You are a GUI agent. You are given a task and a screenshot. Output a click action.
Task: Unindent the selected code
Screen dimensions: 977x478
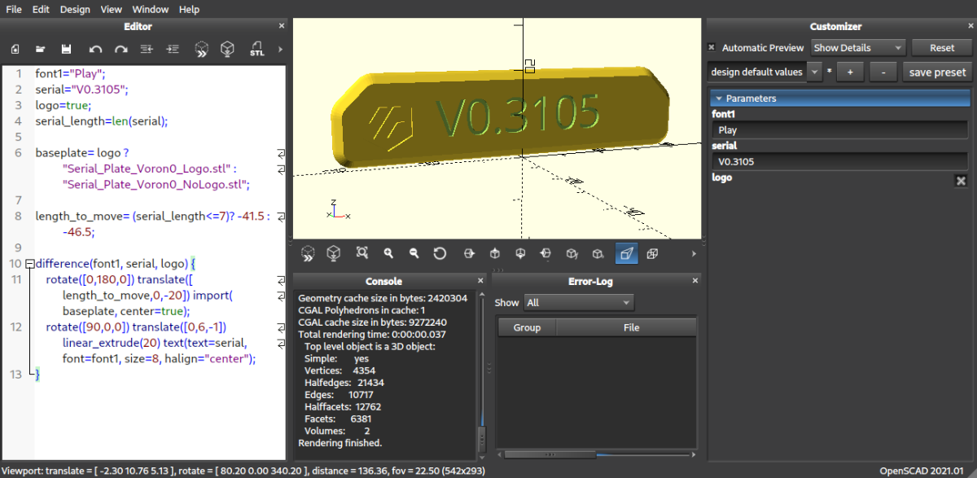147,50
